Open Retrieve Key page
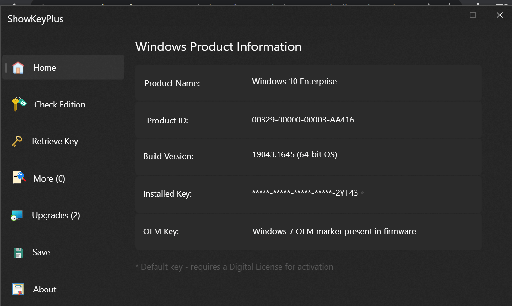512x306 pixels. click(x=55, y=141)
